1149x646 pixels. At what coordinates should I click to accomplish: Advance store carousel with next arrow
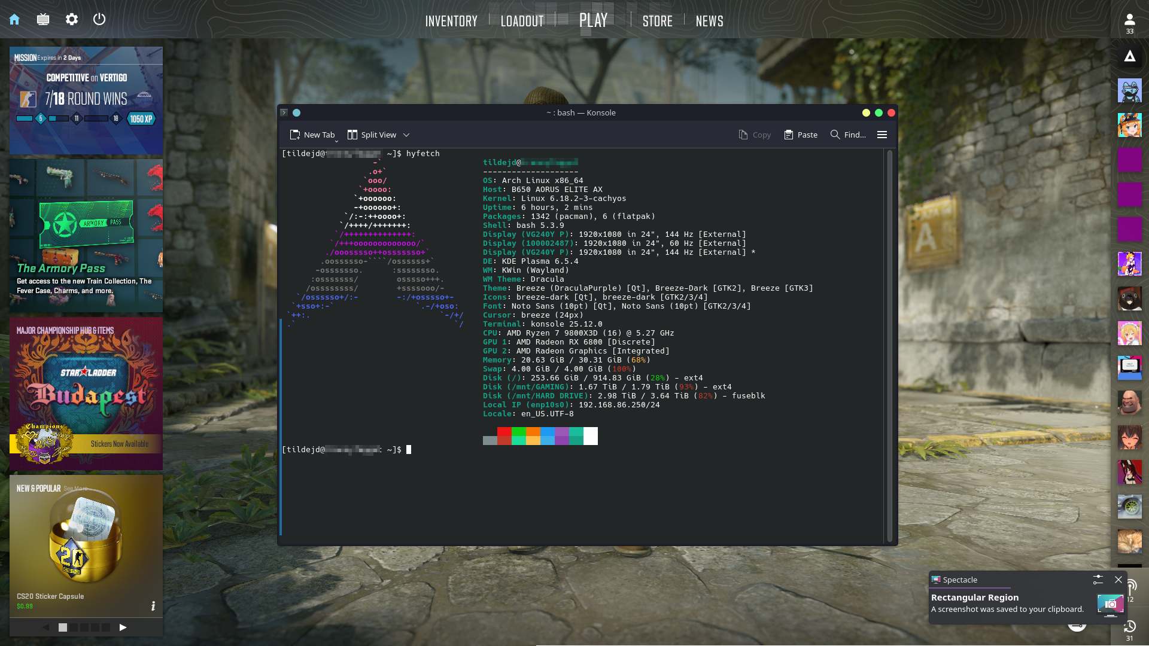[123, 627]
